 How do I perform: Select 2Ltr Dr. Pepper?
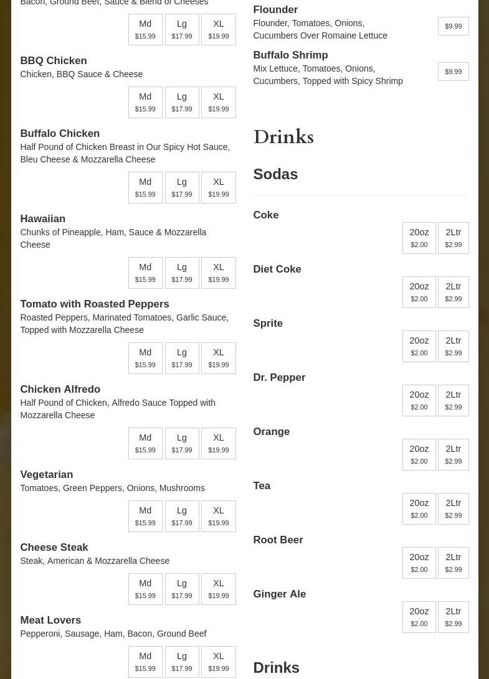tap(453, 400)
